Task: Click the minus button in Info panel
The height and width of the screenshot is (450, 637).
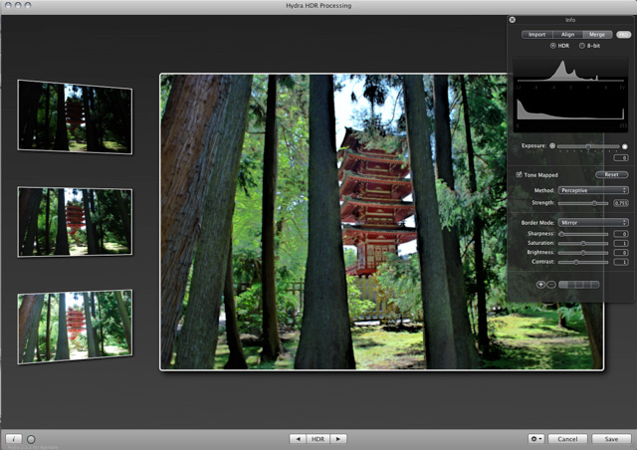Action: pos(550,285)
